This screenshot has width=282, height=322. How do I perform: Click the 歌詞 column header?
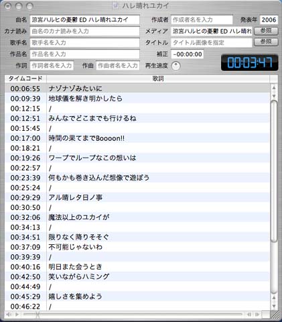158,78
